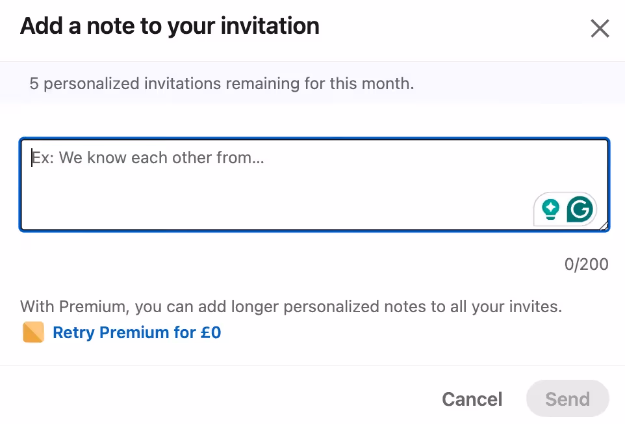Open the Retry Premium for £0 link
This screenshot has width=625, height=424.
pos(136,333)
